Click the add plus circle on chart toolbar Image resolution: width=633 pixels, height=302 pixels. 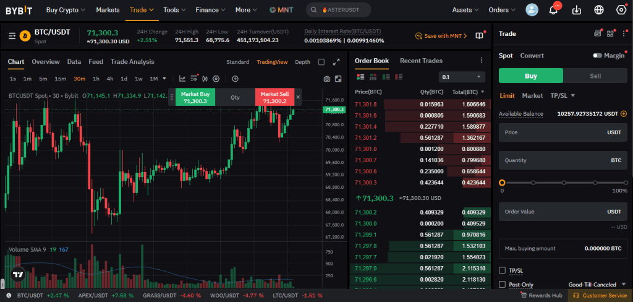[235, 79]
